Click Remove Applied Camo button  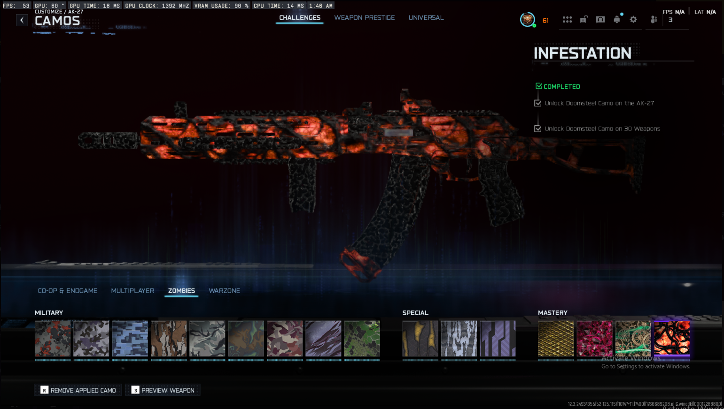[78, 390]
